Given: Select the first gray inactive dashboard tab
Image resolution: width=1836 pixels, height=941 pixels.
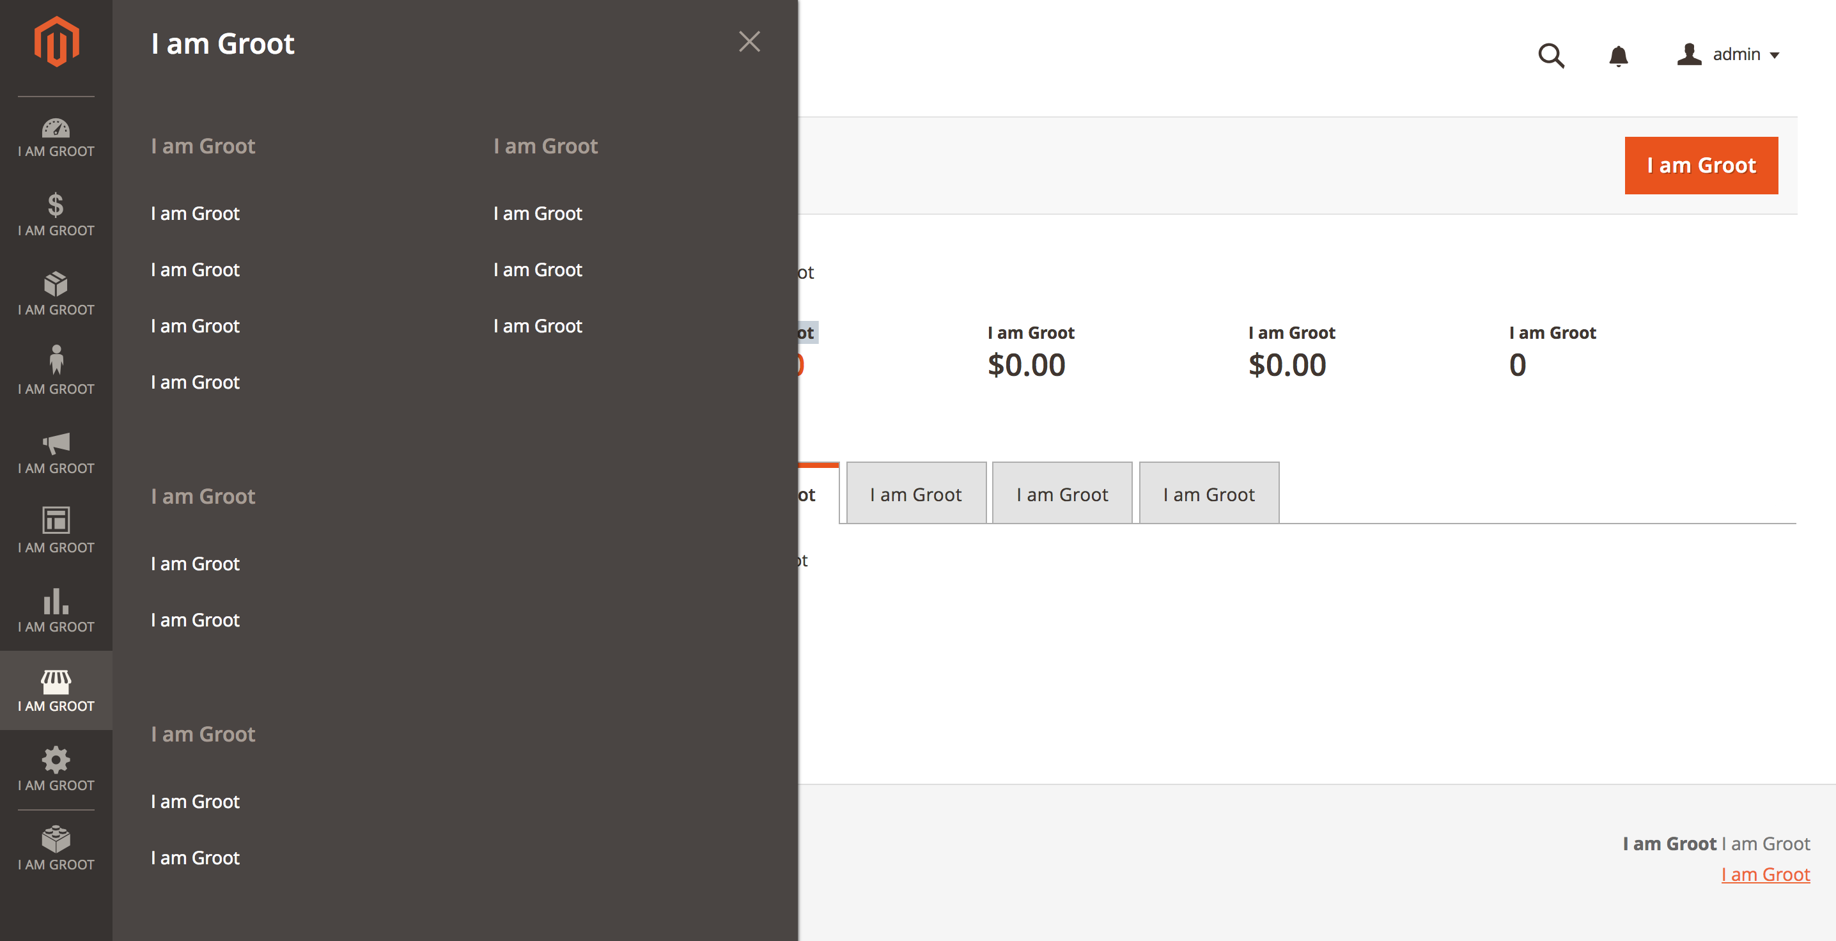Looking at the screenshot, I should (916, 494).
